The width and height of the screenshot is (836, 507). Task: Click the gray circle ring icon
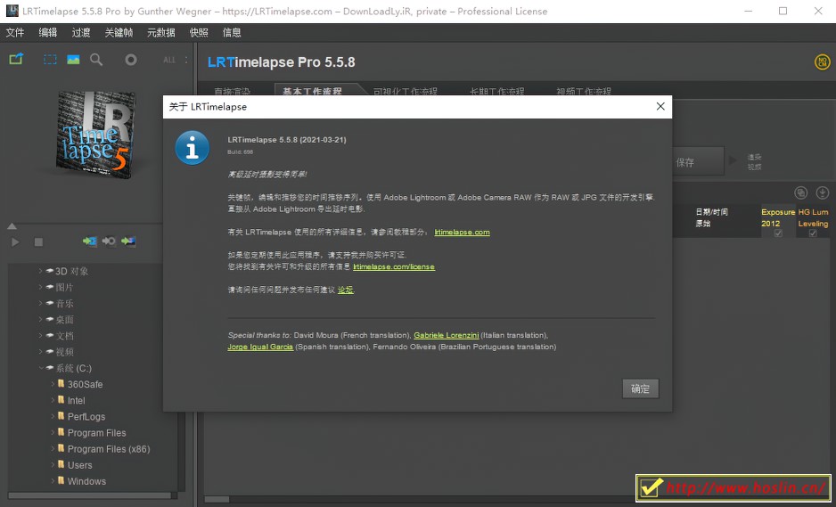point(131,60)
